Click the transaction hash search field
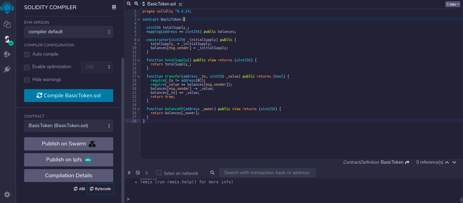 [267, 173]
